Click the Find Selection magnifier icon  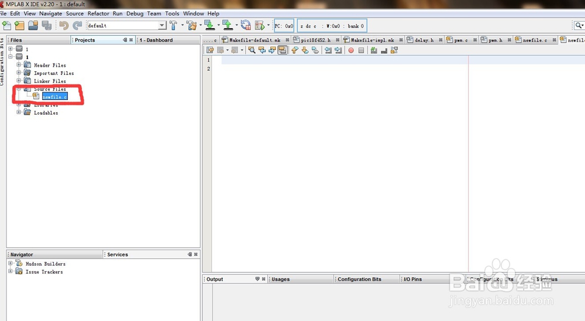252,50
